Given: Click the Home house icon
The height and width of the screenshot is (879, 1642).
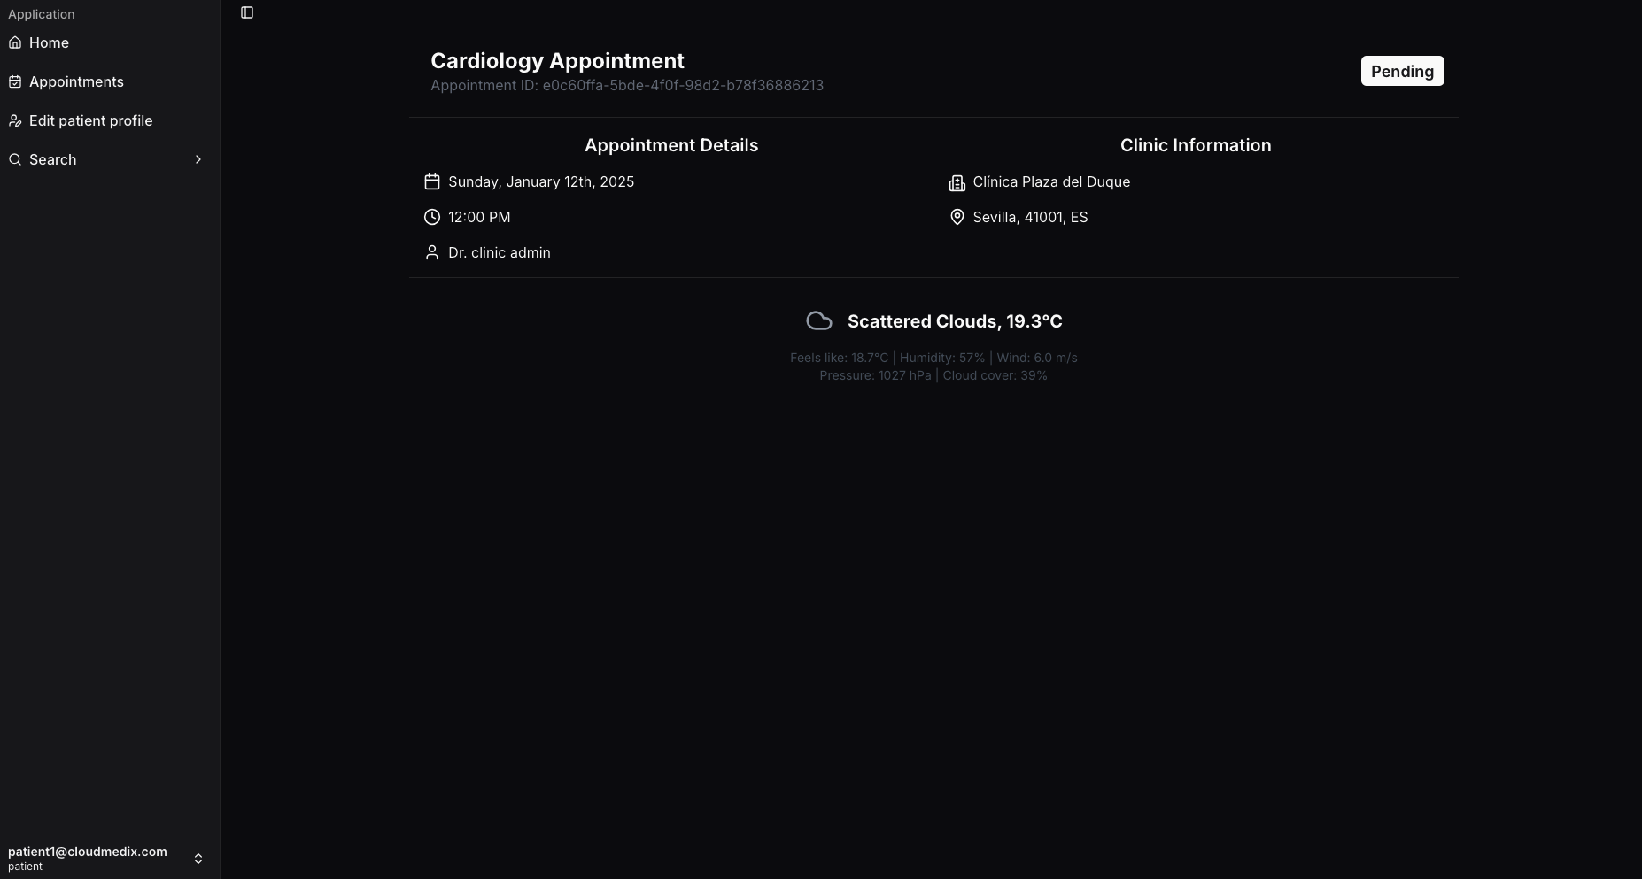Looking at the screenshot, I should click(x=15, y=42).
